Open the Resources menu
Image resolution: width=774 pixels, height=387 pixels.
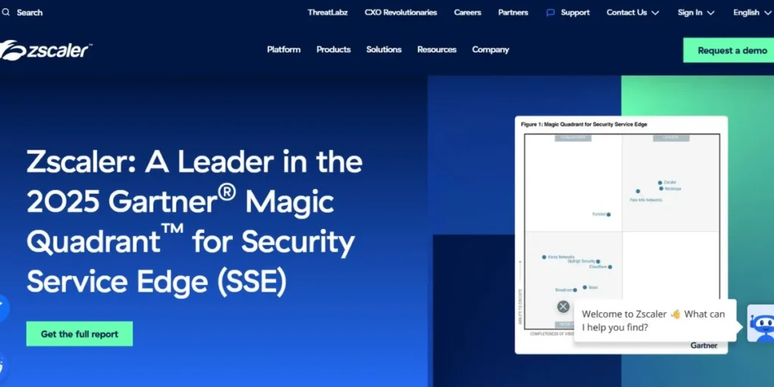pyautogui.click(x=437, y=49)
